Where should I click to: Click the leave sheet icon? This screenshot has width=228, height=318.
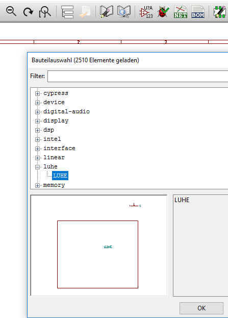[x=85, y=12]
